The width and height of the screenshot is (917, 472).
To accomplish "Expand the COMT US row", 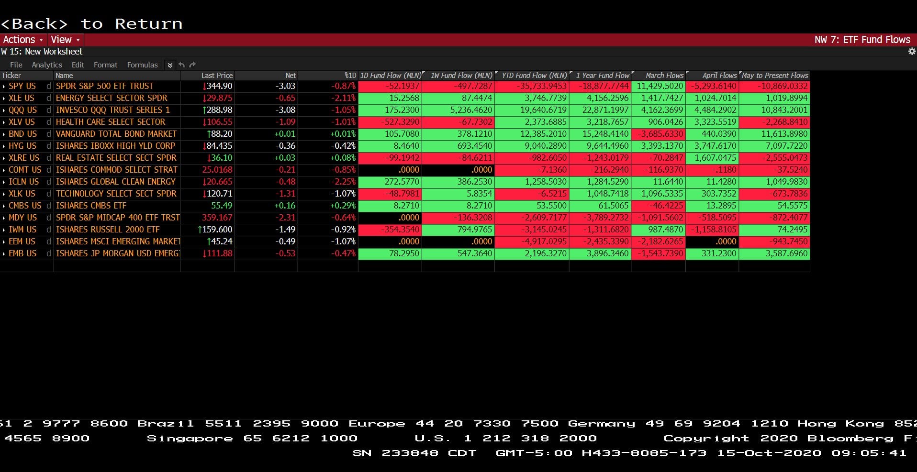I will tap(4, 170).
